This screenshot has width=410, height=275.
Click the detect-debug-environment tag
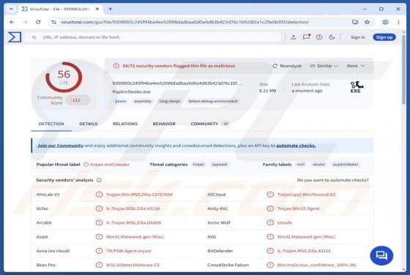[213, 101]
